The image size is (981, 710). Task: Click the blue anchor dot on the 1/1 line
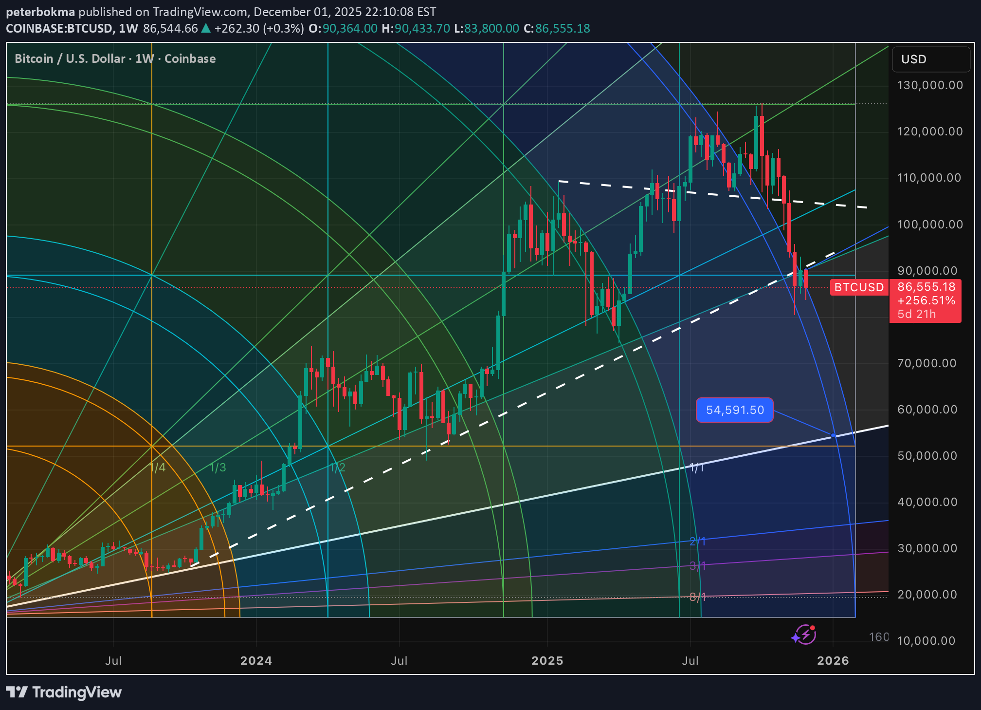[x=833, y=435]
